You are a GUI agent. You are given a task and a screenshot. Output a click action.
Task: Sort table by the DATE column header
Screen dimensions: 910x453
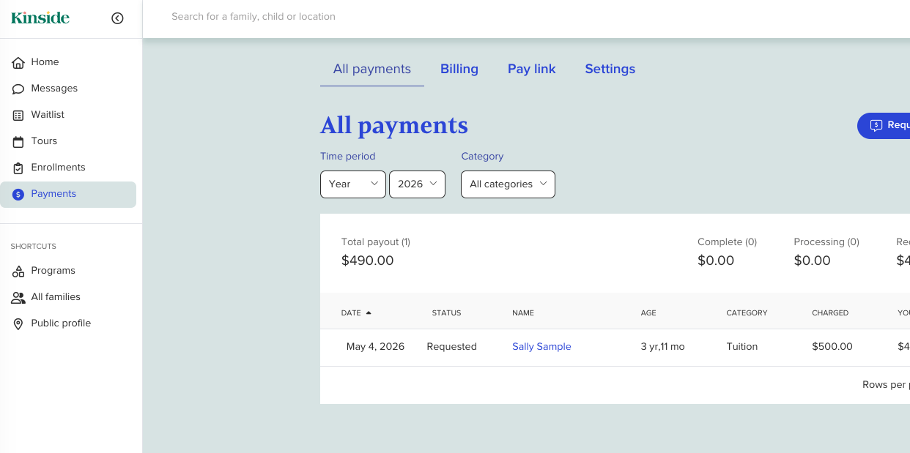[351, 312]
